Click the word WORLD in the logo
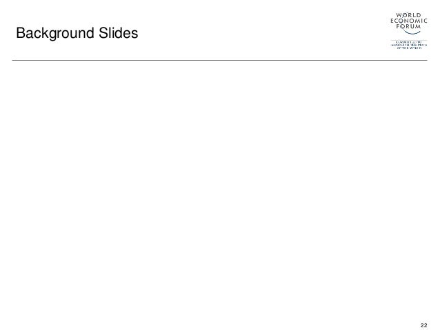440x330 pixels. (408, 15)
